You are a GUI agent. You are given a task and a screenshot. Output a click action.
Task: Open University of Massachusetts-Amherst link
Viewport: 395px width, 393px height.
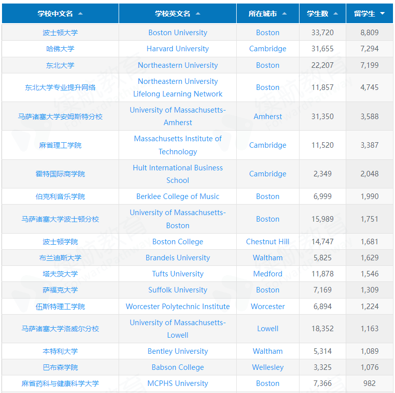(177, 116)
